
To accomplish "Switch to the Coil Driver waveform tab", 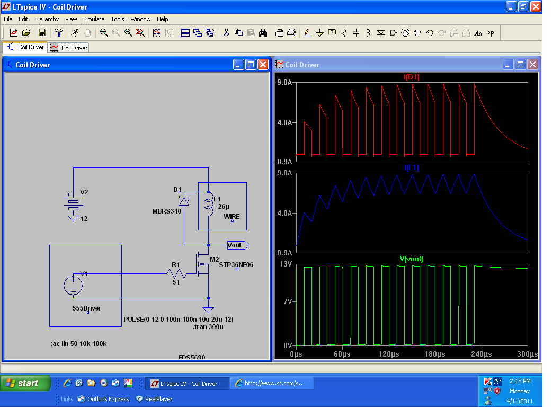I will (x=69, y=48).
